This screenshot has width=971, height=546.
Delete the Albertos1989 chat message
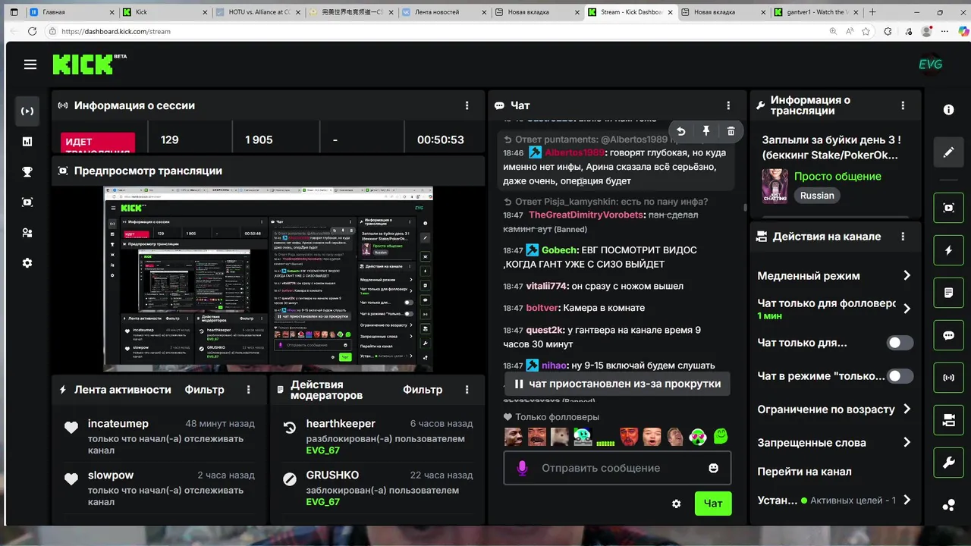(x=731, y=131)
